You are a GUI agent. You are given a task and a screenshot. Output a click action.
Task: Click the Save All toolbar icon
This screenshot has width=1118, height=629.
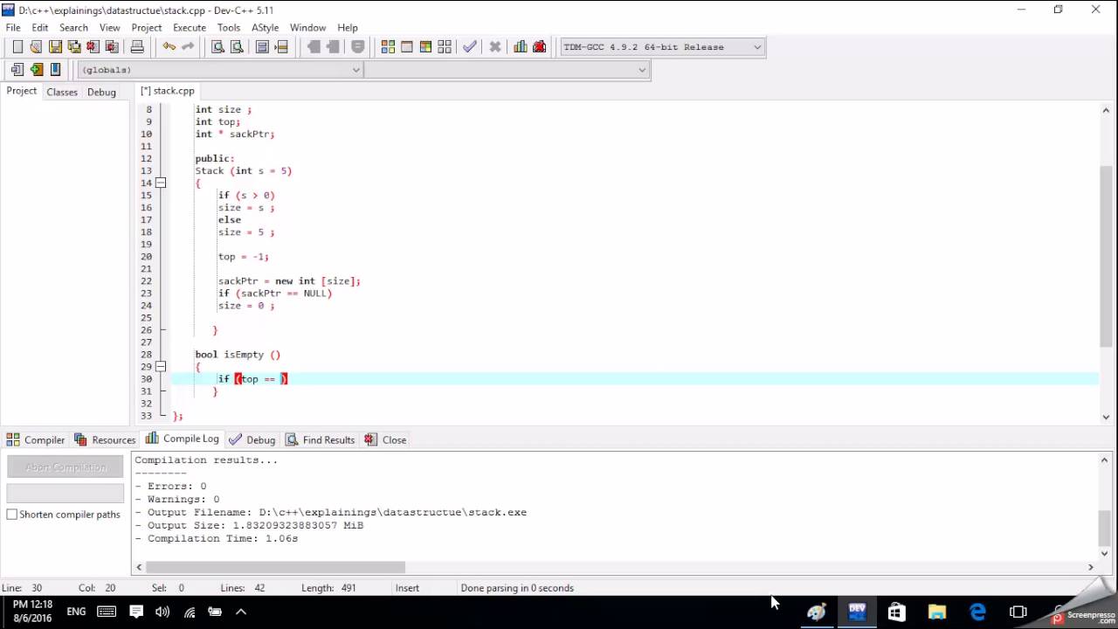click(74, 47)
